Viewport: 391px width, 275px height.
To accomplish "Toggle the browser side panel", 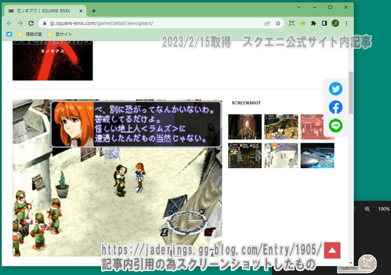I will click(x=324, y=23).
